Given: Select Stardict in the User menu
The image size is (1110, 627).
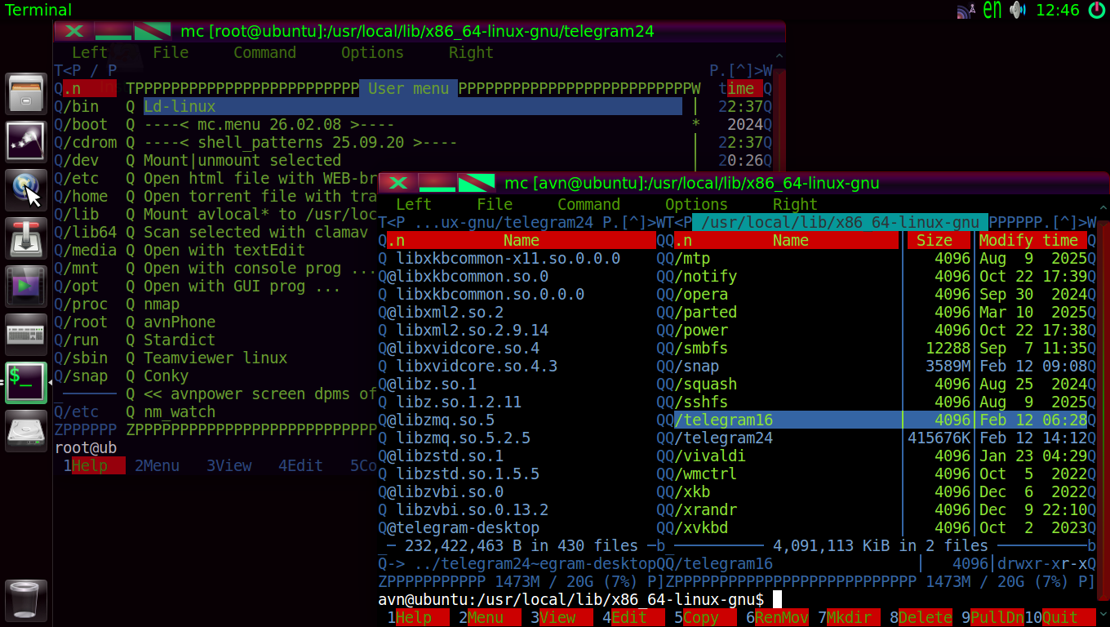Looking at the screenshot, I should (x=180, y=340).
